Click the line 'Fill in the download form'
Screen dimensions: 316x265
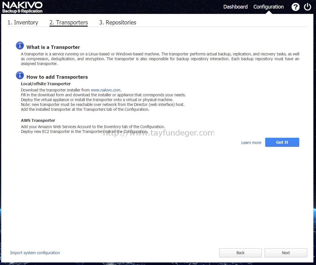coord(103,95)
